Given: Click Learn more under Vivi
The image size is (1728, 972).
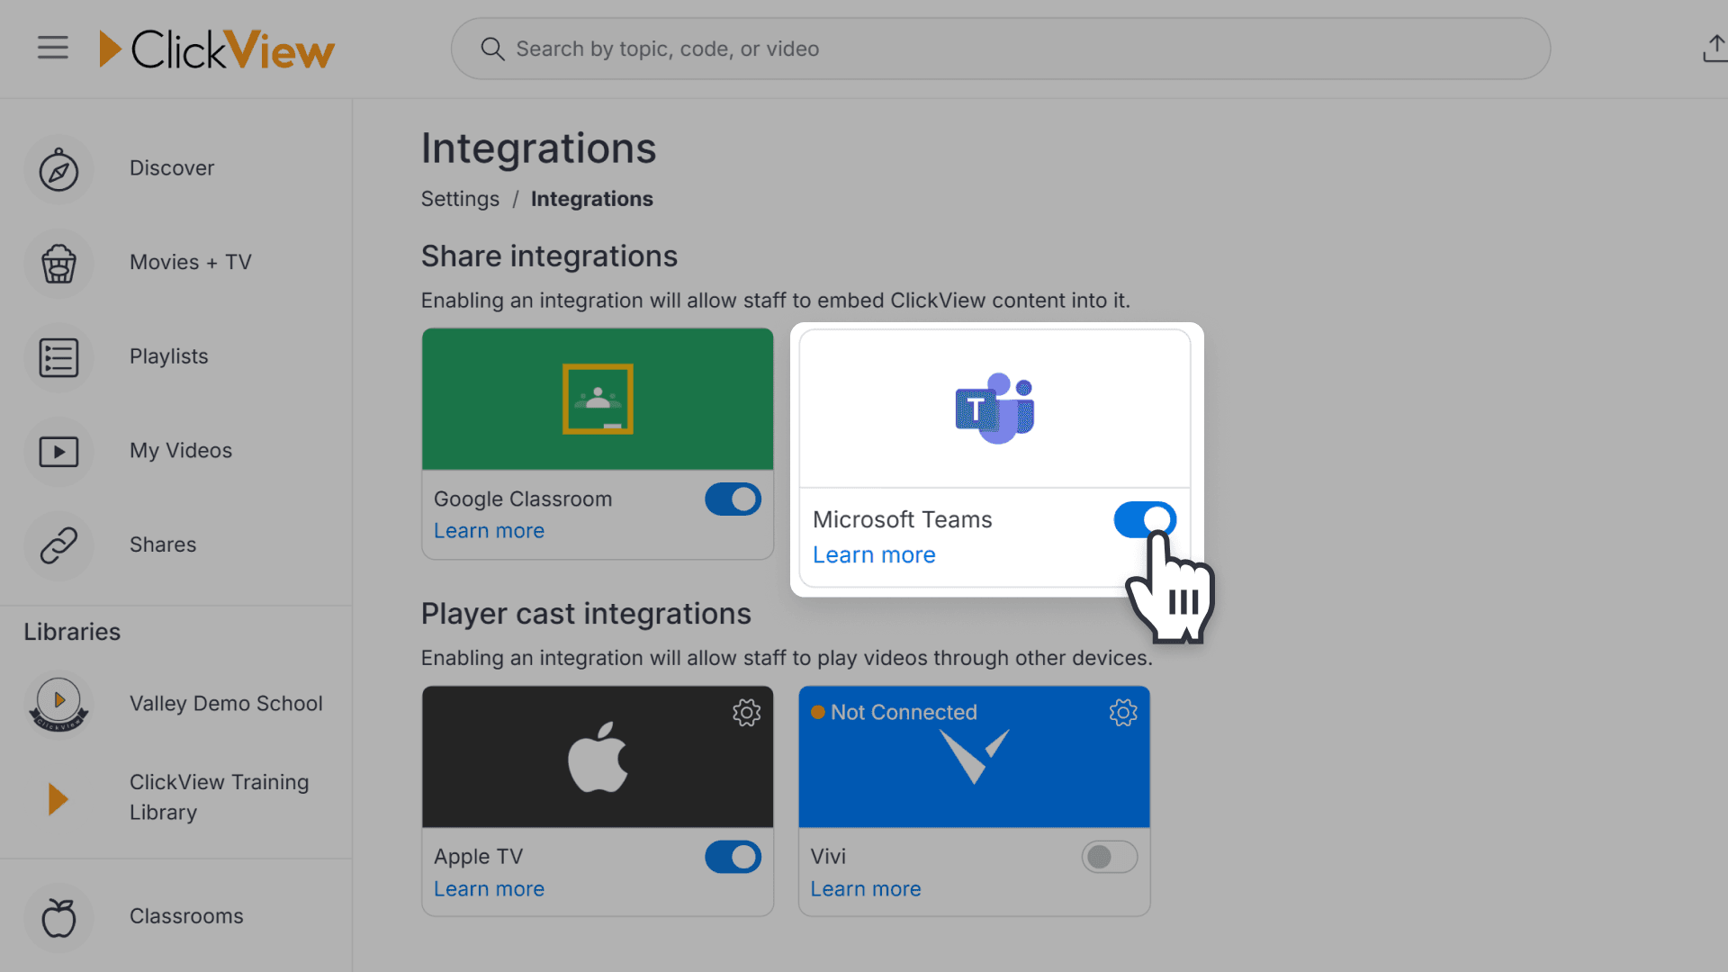Looking at the screenshot, I should [865, 889].
